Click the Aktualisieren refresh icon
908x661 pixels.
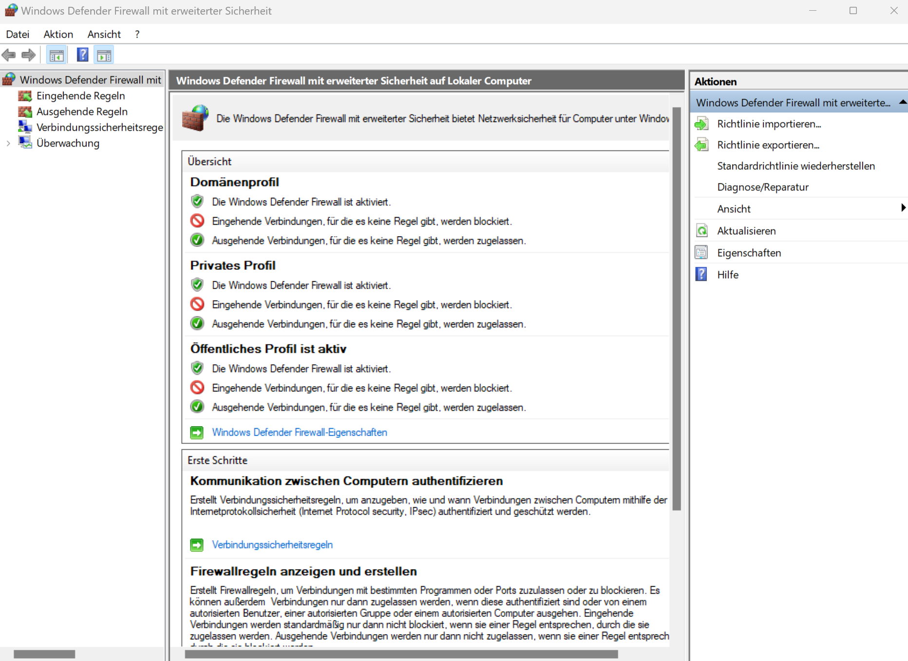pyautogui.click(x=701, y=231)
